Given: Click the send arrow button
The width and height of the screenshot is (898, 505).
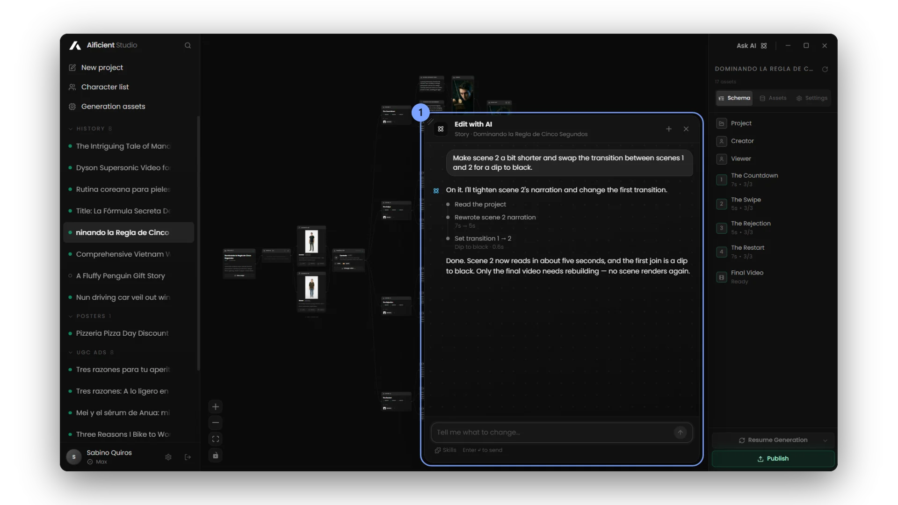Looking at the screenshot, I should point(681,433).
